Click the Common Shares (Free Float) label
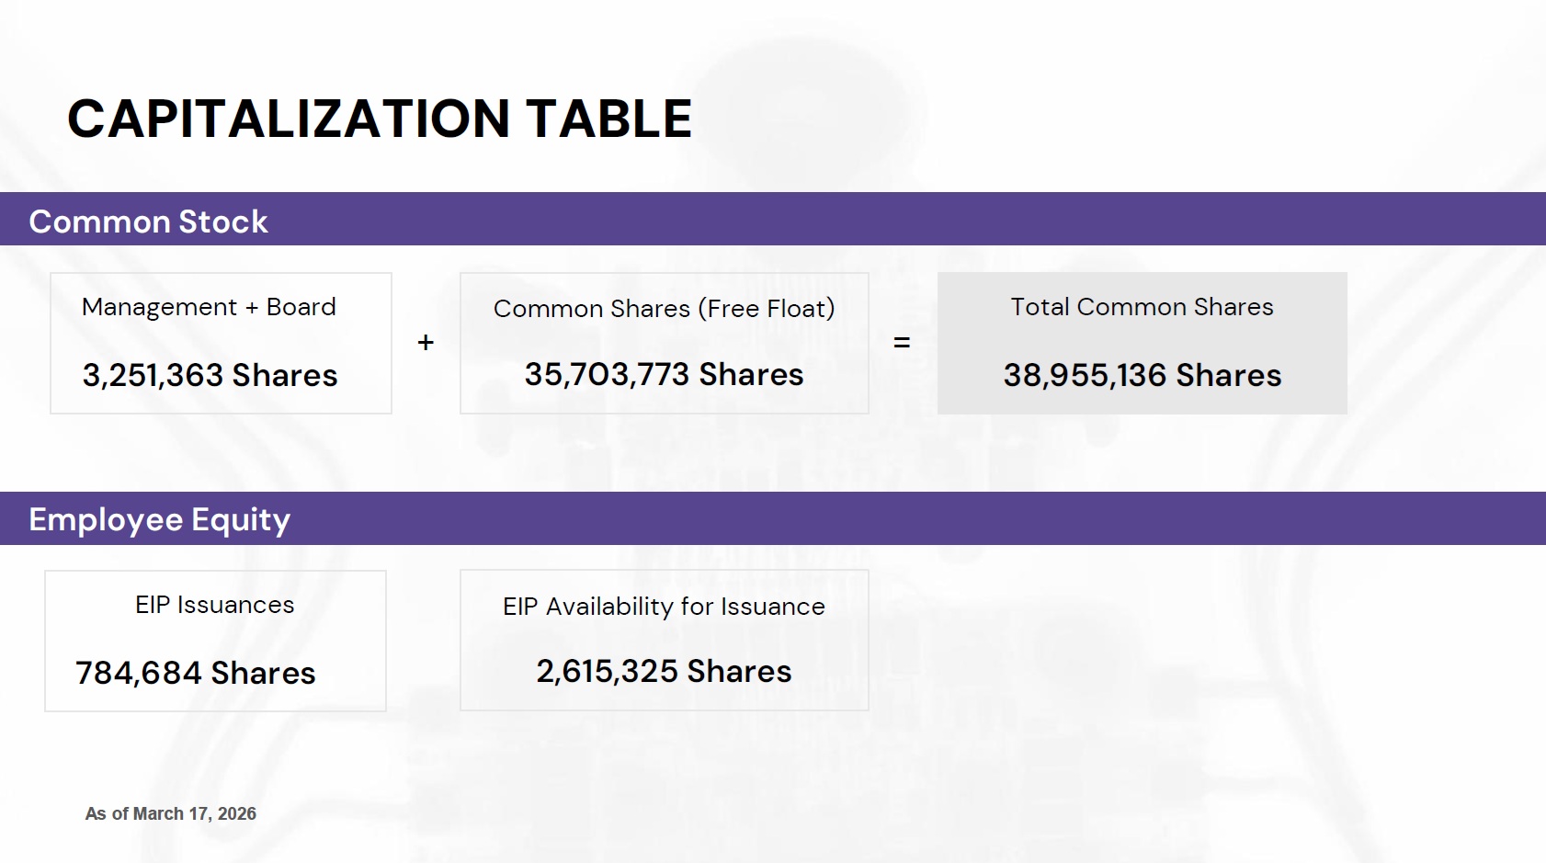1546x863 pixels. coord(664,309)
